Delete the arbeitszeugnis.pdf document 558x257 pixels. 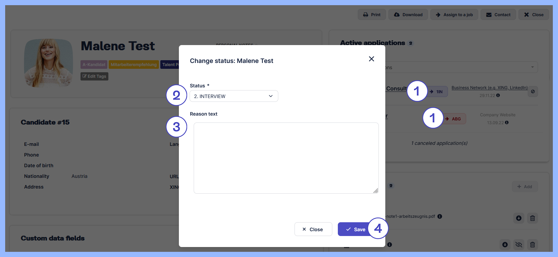(x=532, y=218)
